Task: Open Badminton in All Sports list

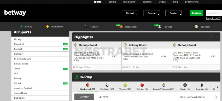Action: [x=40, y=98]
